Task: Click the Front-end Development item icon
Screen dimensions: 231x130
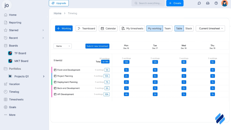Action: [55, 70]
